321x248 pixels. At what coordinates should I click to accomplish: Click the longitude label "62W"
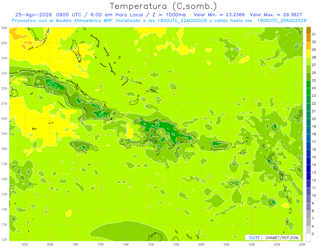(277, 244)
